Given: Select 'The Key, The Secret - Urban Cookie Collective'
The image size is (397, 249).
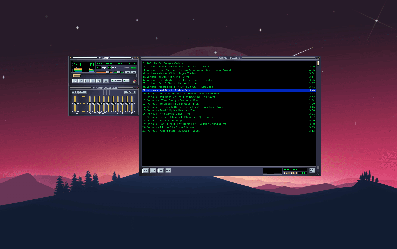Looking at the screenshot, I should (229, 94).
